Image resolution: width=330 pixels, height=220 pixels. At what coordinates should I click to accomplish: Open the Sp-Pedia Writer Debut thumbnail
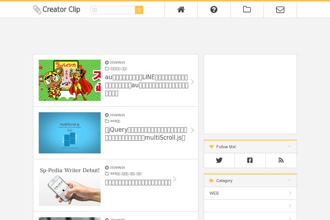click(x=70, y=185)
